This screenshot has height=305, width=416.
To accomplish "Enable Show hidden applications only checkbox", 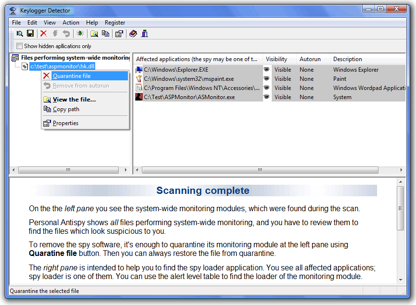I will click(20, 46).
